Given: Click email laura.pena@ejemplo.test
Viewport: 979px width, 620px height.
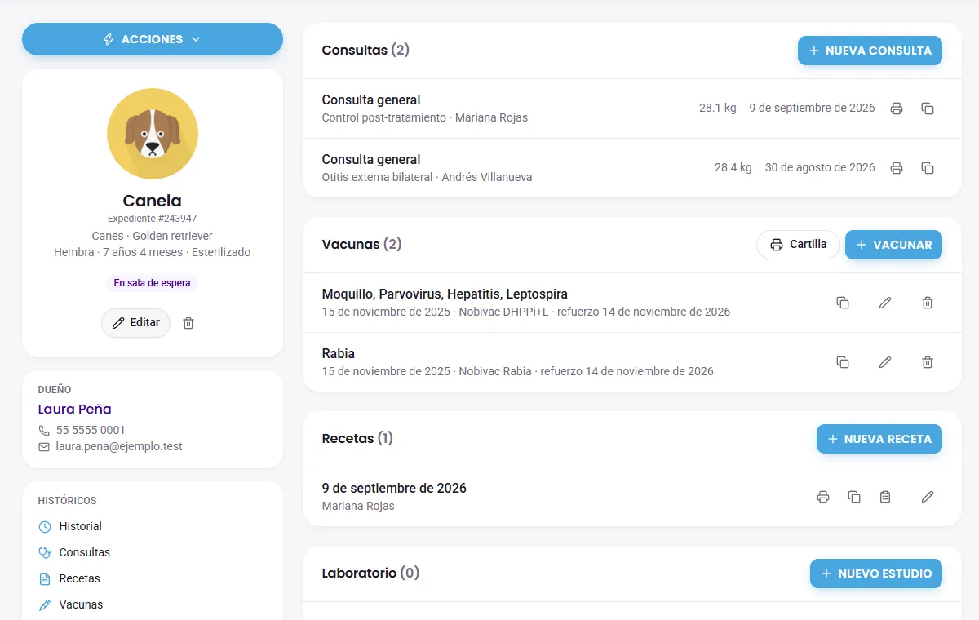Looking at the screenshot, I should tap(119, 446).
